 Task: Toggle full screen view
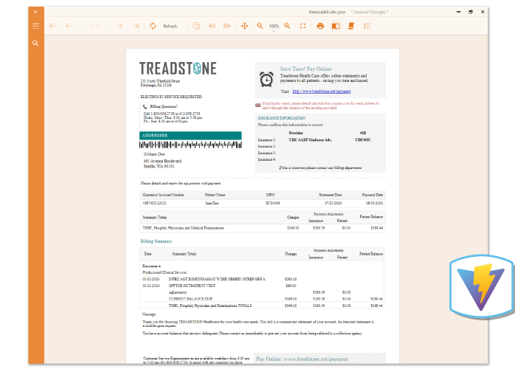pyautogui.click(x=303, y=27)
